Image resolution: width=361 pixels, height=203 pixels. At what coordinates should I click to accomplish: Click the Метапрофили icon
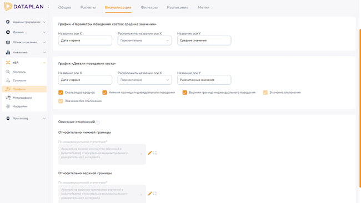8,98
